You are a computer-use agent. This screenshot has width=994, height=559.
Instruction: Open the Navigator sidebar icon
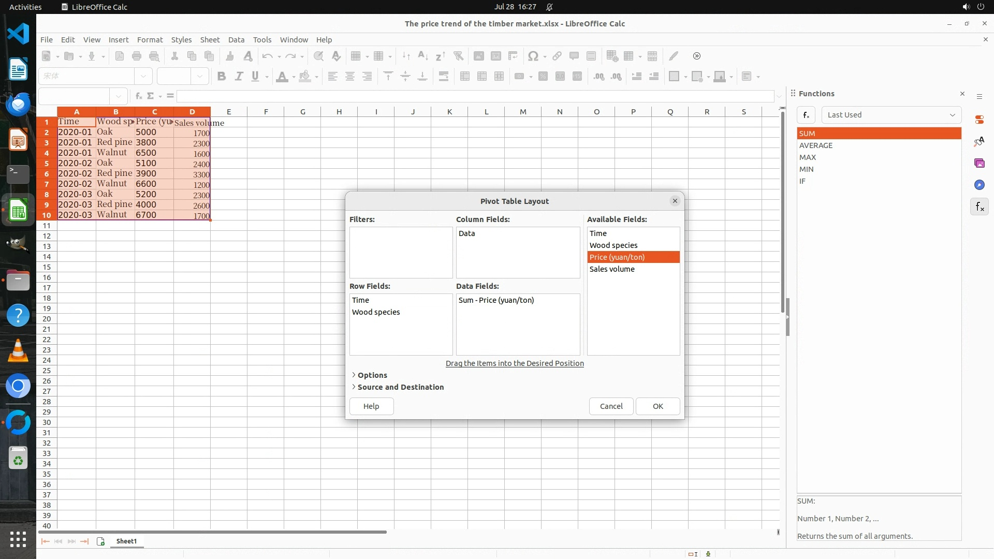[x=979, y=185]
